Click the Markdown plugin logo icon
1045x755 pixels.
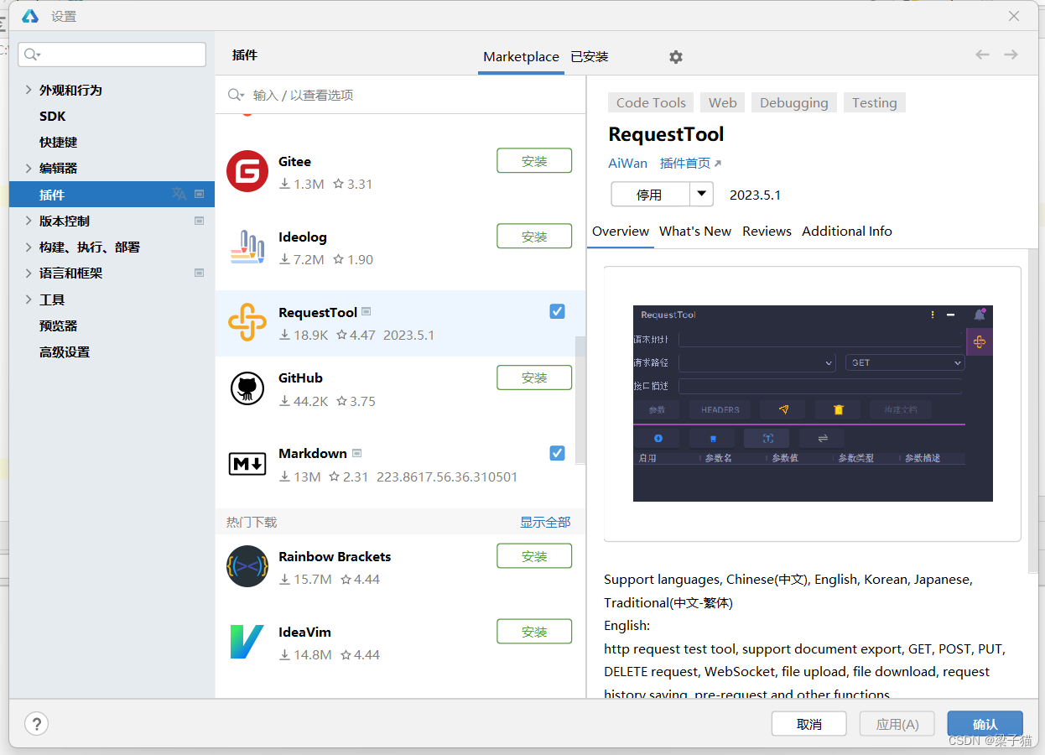tap(247, 463)
